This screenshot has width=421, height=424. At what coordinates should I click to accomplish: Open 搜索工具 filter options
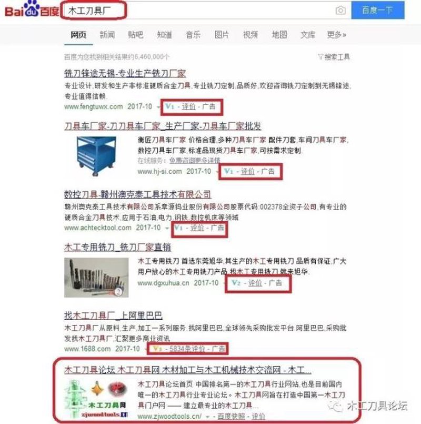point(334,57)
